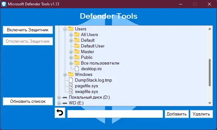
Task: Select the pagefile.sys file name
Action: (x=86, y=86)
